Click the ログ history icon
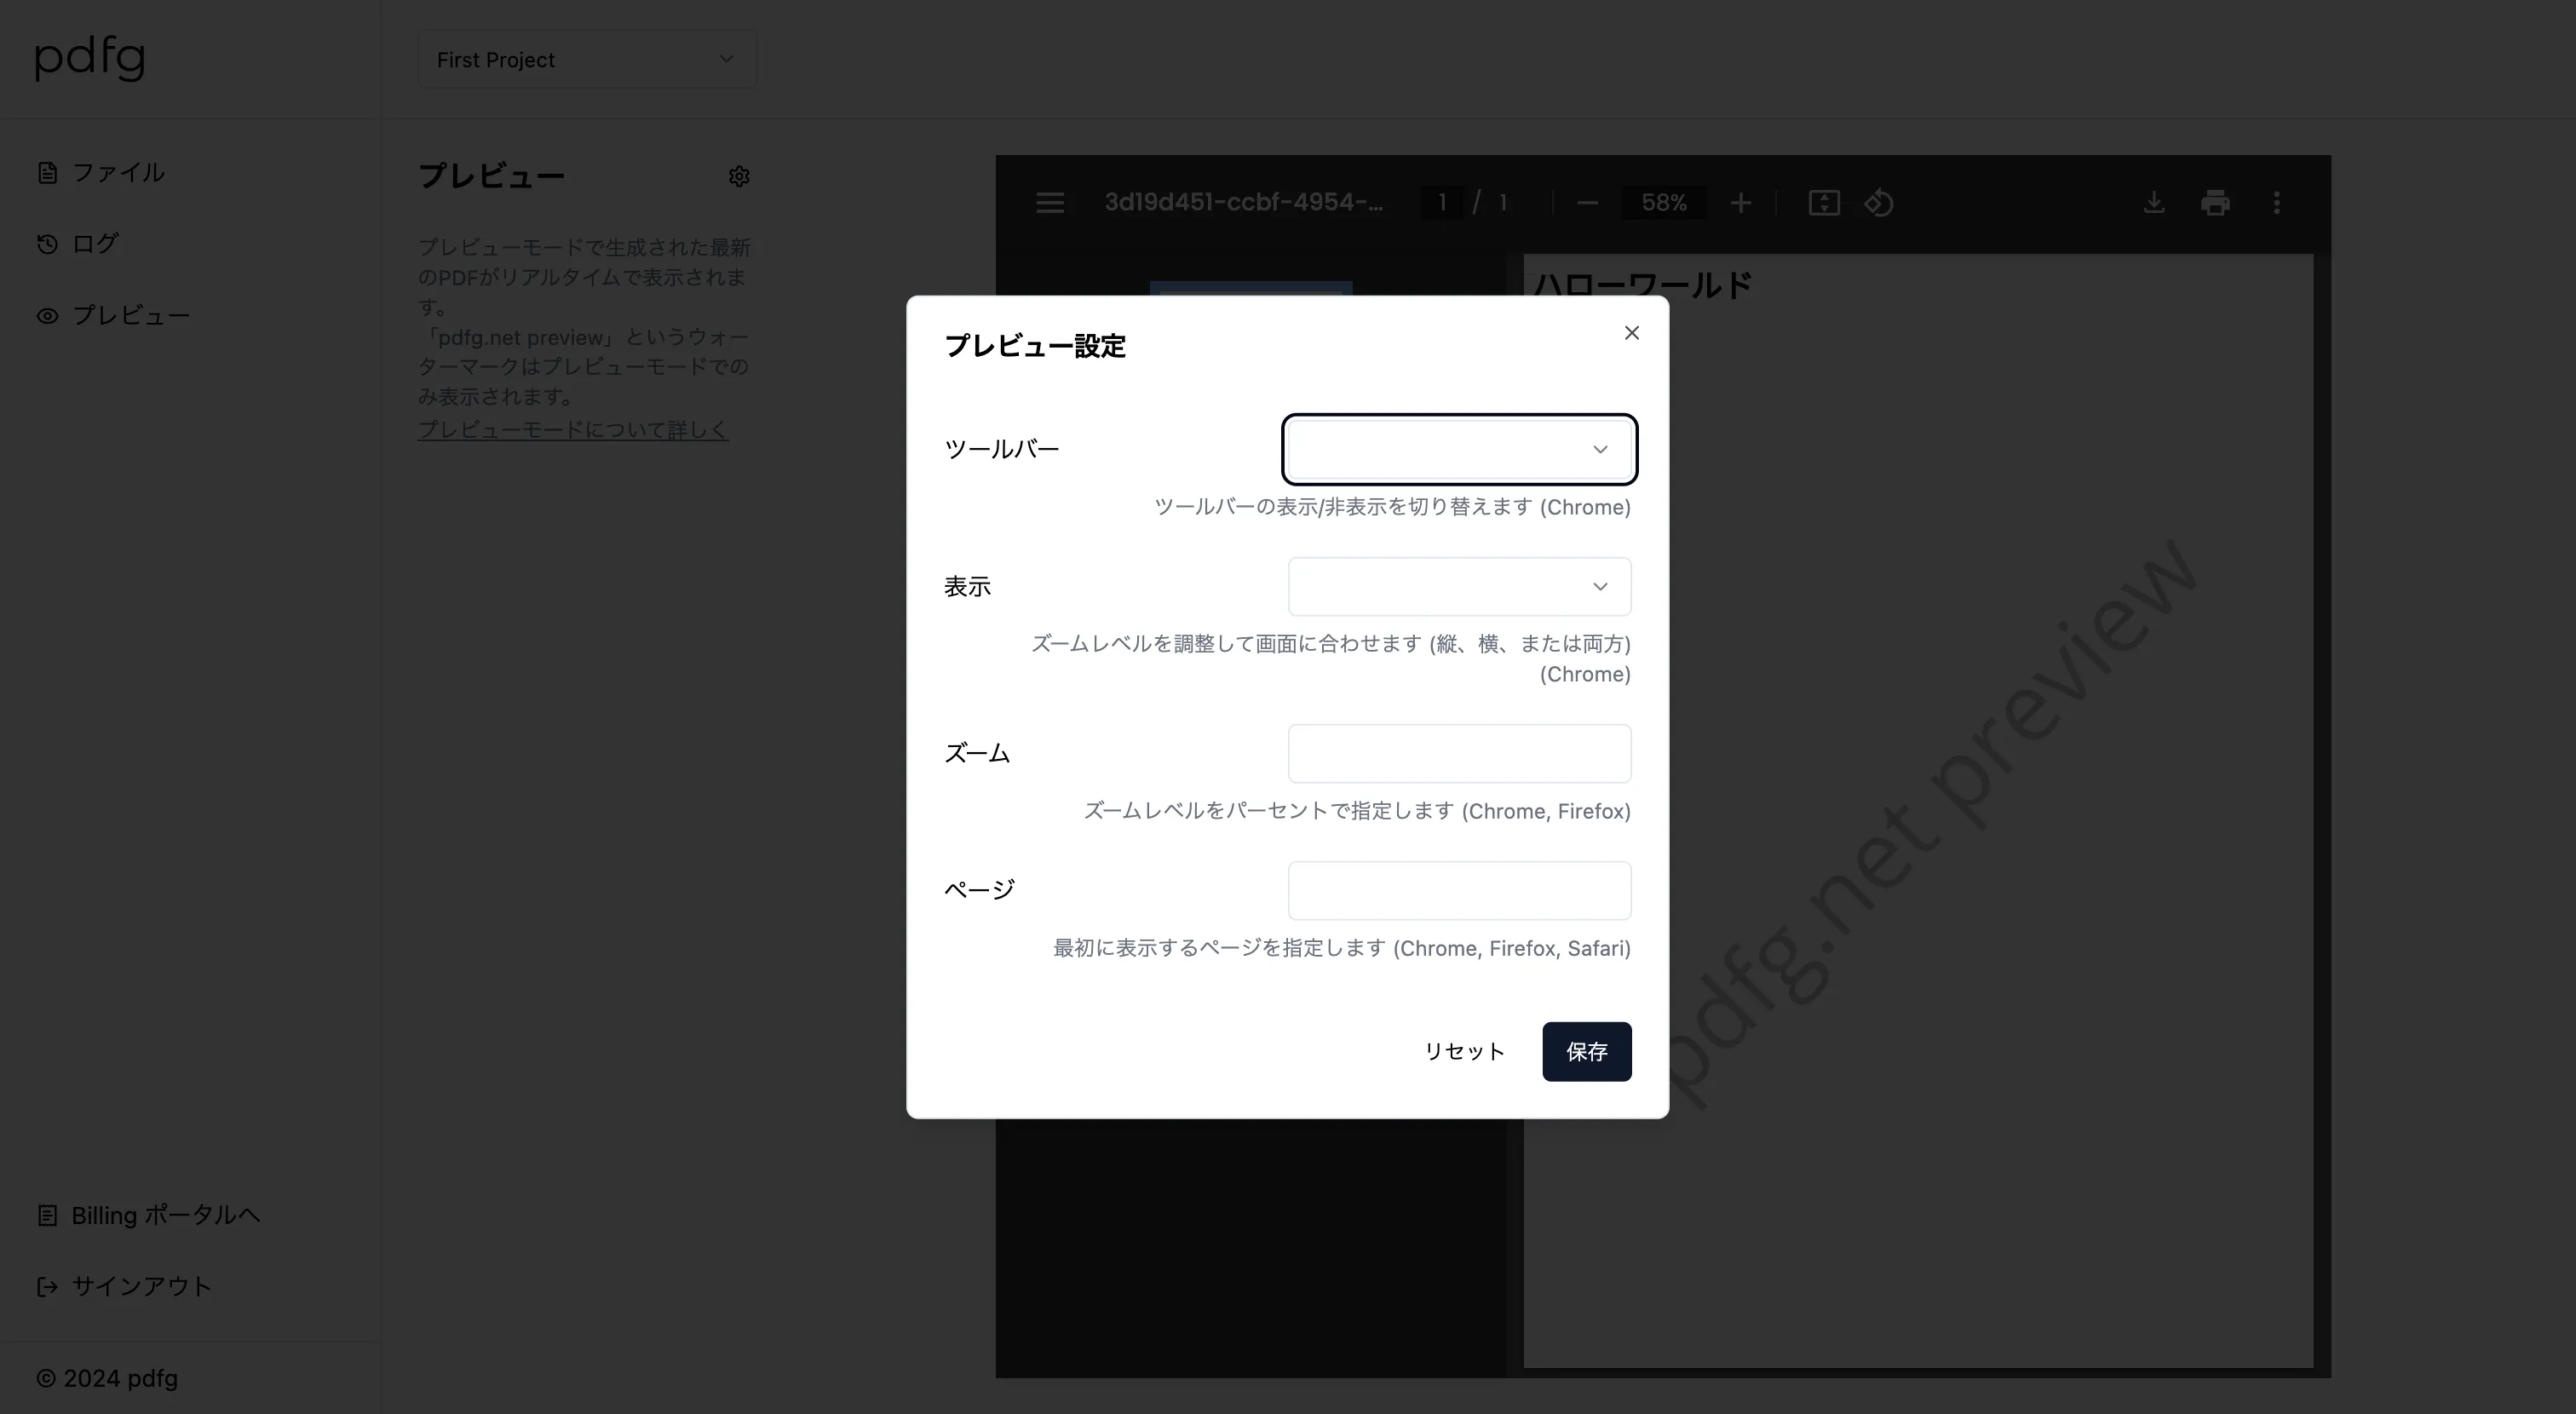 (47, 244)
